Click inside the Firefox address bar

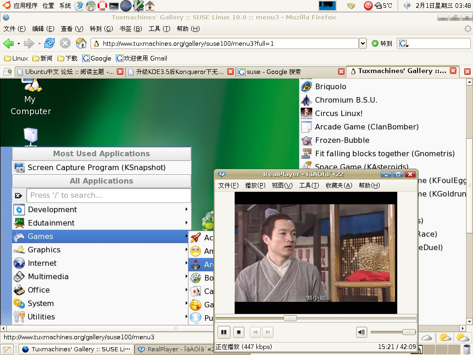(x=224, y=43)
